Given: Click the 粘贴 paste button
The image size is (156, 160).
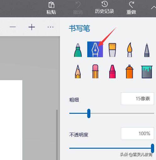Looking at the screenshot, I should [x=51, y=8].
